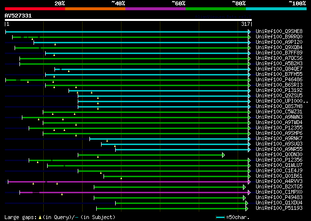
Task: Click the AV527331 query name
Action: click(x=18, y=16)
